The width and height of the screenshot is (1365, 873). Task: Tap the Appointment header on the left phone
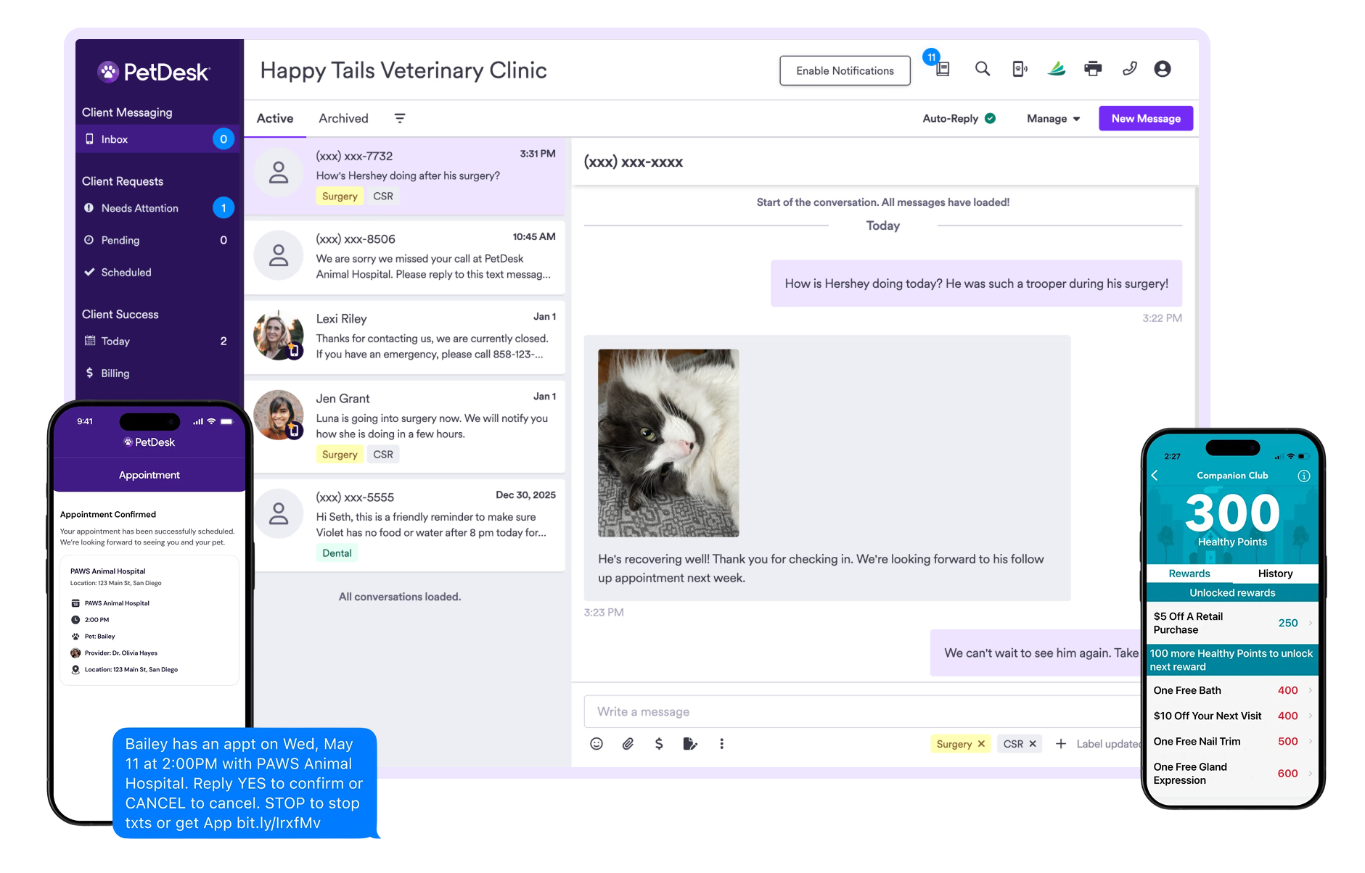[x=149, y=475]
